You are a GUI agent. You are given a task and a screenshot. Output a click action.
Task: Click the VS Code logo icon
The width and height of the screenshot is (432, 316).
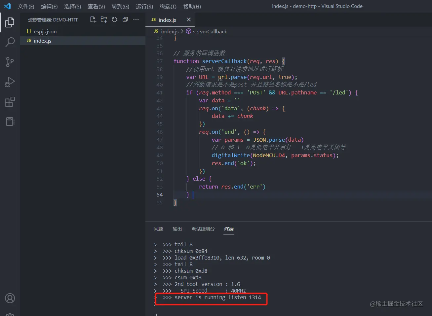coord(7,6)
